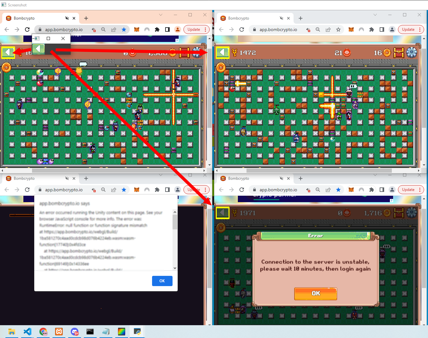Open site sound settings icon in bottom-right address bar
The height and width of the screenshot is (338, 428).
pos(308,190)
